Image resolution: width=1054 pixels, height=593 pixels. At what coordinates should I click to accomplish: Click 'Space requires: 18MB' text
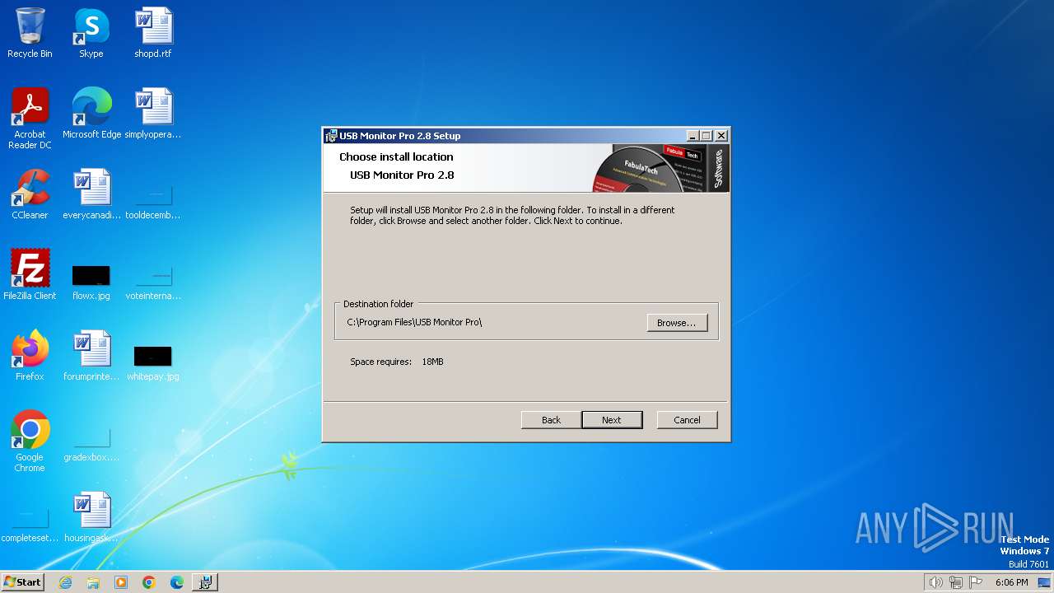point(397,362)
